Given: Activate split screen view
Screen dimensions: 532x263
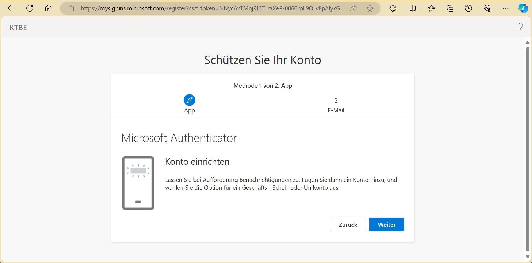Looking at the screenshot, I should [x=412, y=8].
